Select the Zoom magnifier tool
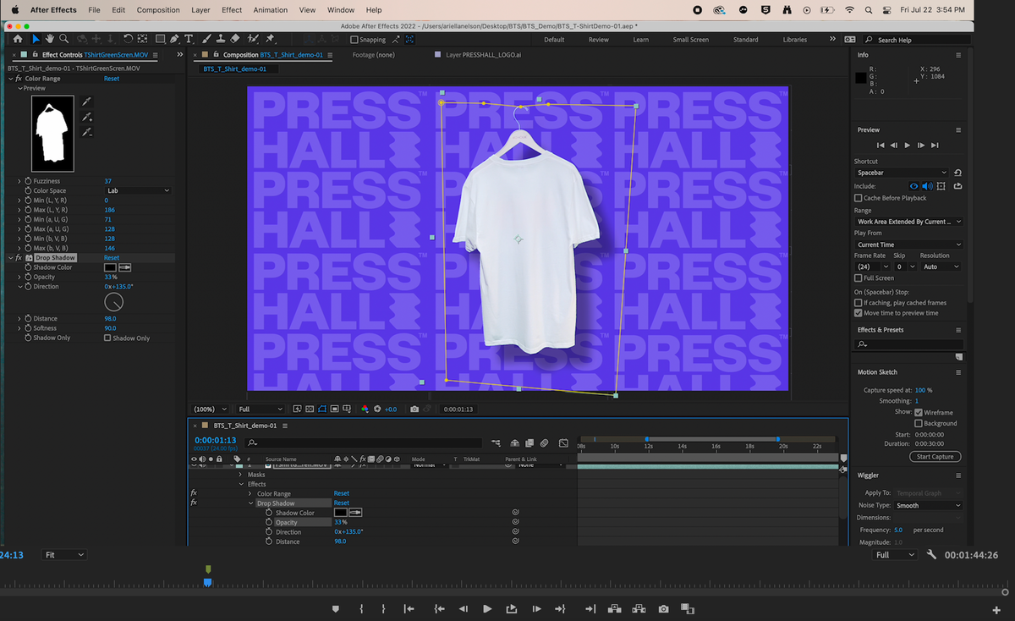The height and width of the screenshot is (621, 1015). (64, 39)
